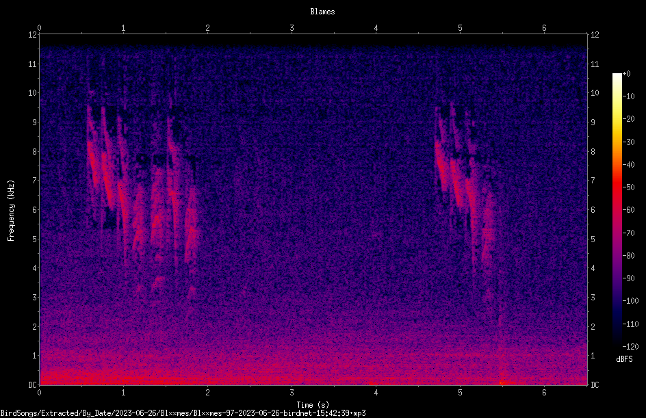Click the right axis '3' kHz label
Image resolution: width=646 pixels, height=418 pixels.
[593, 298]
